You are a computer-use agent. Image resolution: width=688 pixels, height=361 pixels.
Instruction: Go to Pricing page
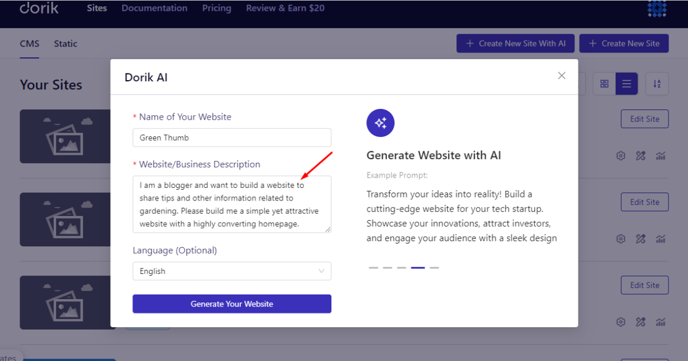point(217,8)
